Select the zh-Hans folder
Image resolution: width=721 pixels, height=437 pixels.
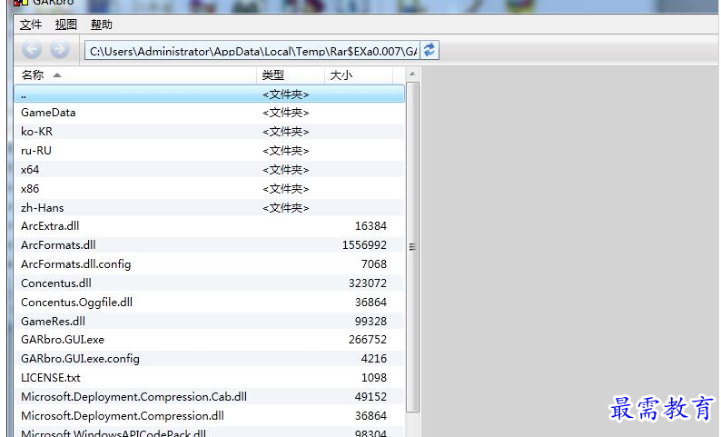click(x=210, y=208)
